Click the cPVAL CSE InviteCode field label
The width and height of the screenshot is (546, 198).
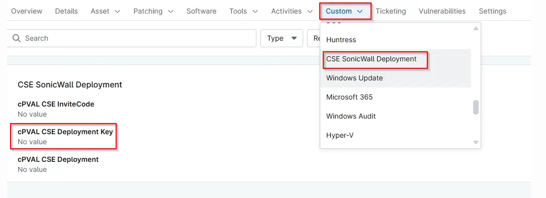56,104
